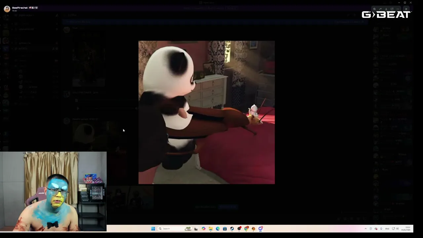Screen dimensions: 423x238
Task: Click the microphone icon in system tray
Action: pos(381,229)
